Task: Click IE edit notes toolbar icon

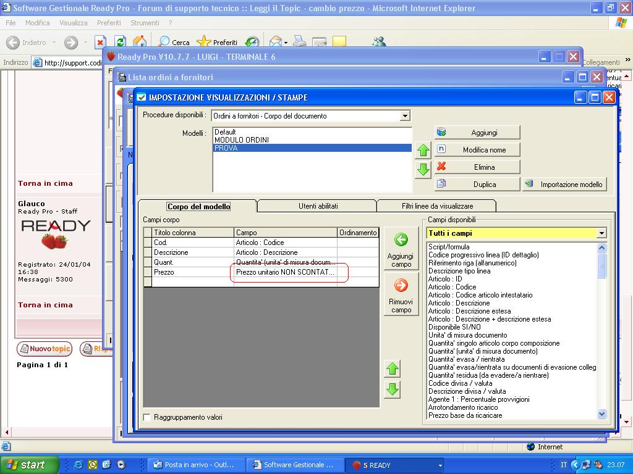Action: [x=320, y=42]
